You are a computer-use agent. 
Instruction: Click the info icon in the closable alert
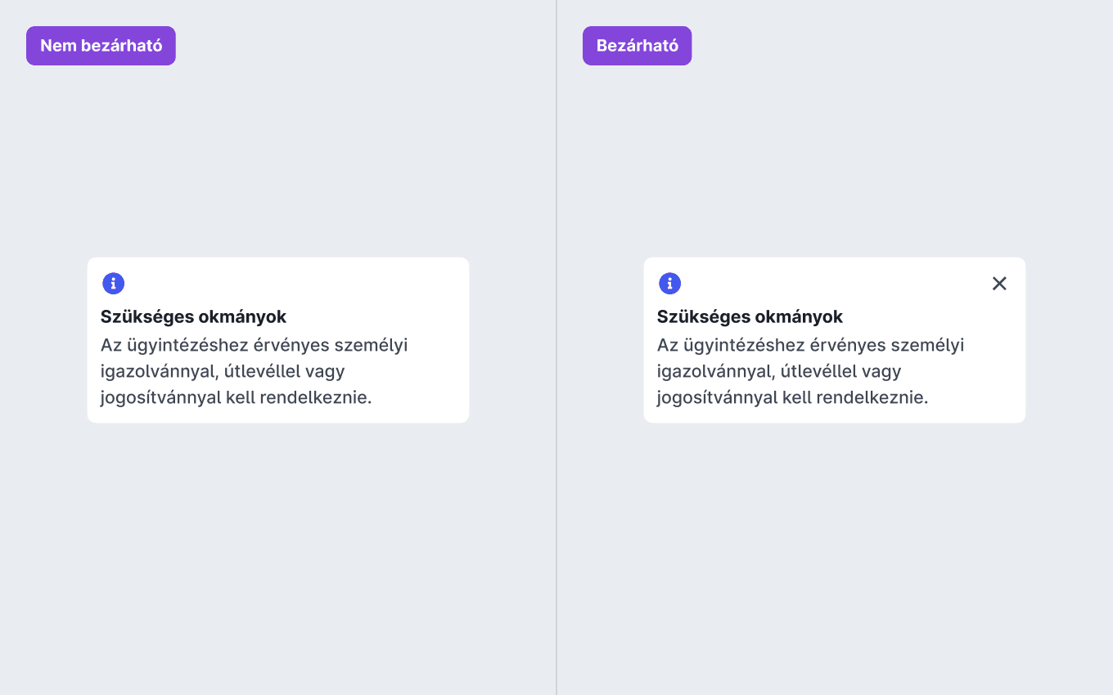(669, 284)
